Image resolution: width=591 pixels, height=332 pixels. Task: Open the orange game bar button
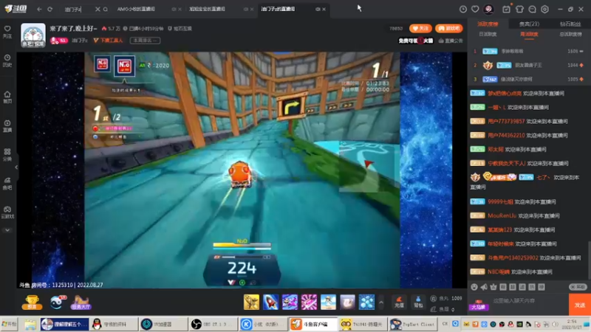[449, 28]
